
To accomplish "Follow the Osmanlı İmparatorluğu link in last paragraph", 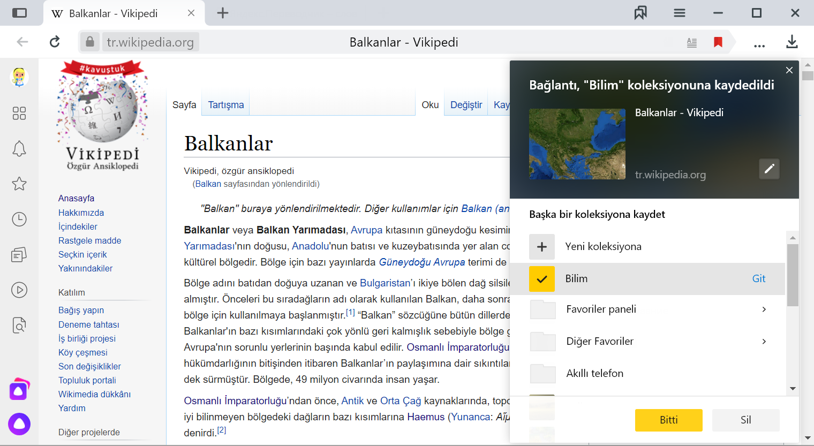I will [235, 401].
